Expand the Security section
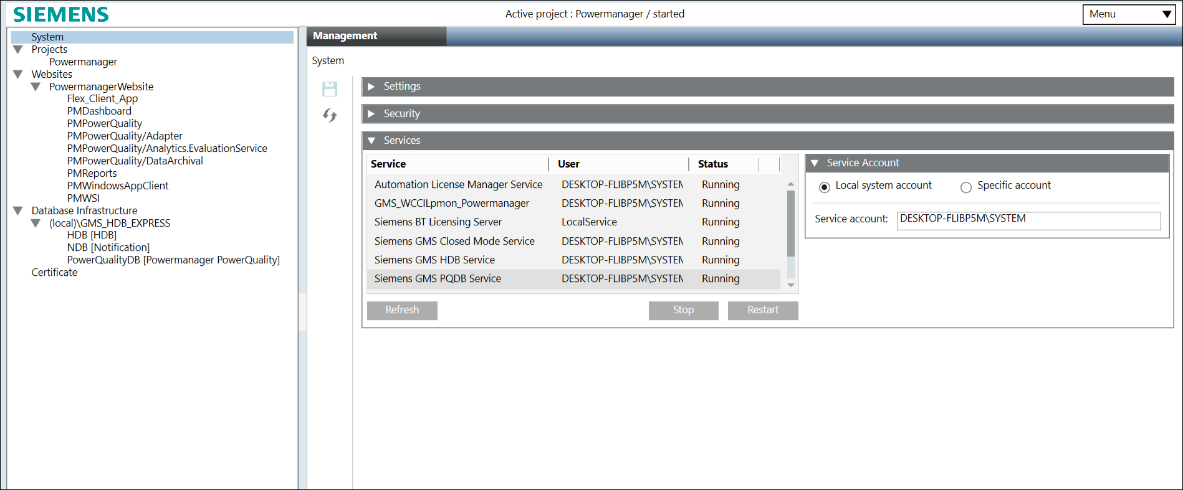 [x=371, y=114]
